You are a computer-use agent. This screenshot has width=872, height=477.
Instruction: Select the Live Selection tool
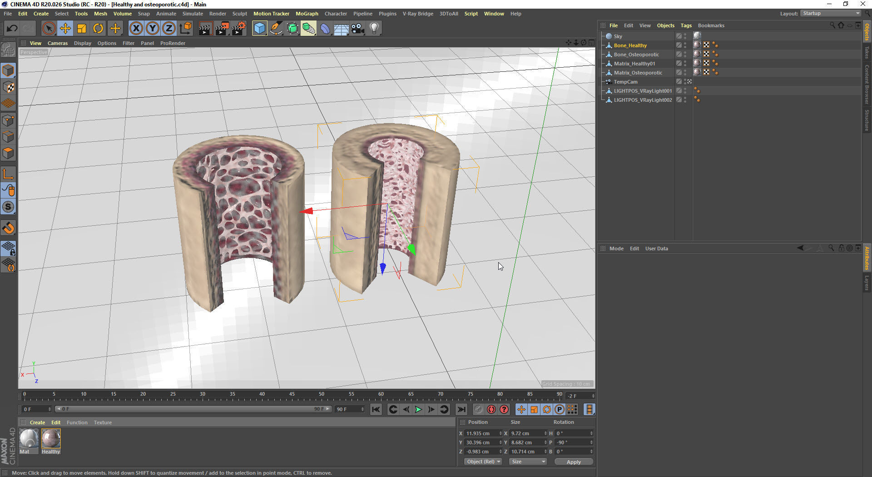pyautogui.click(x=49, y=28)
